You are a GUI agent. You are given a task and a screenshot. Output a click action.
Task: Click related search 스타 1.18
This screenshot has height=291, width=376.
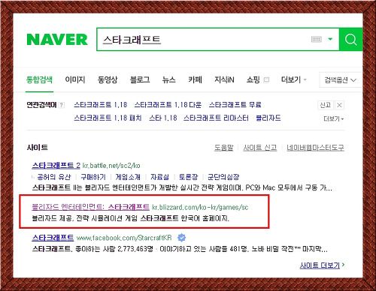[163, 118]
